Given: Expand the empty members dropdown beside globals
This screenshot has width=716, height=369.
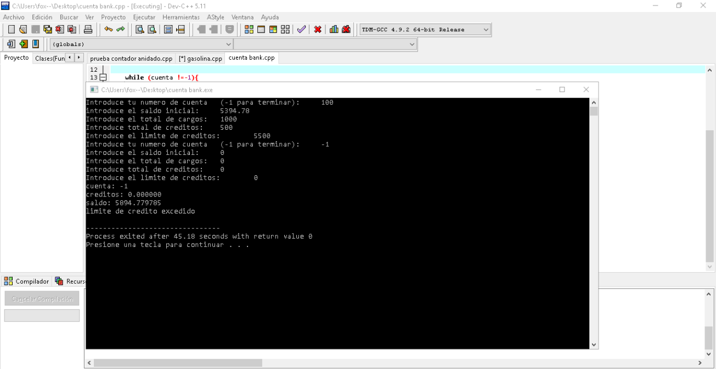Looking at the screenshot, I should (x=325, y=44).
